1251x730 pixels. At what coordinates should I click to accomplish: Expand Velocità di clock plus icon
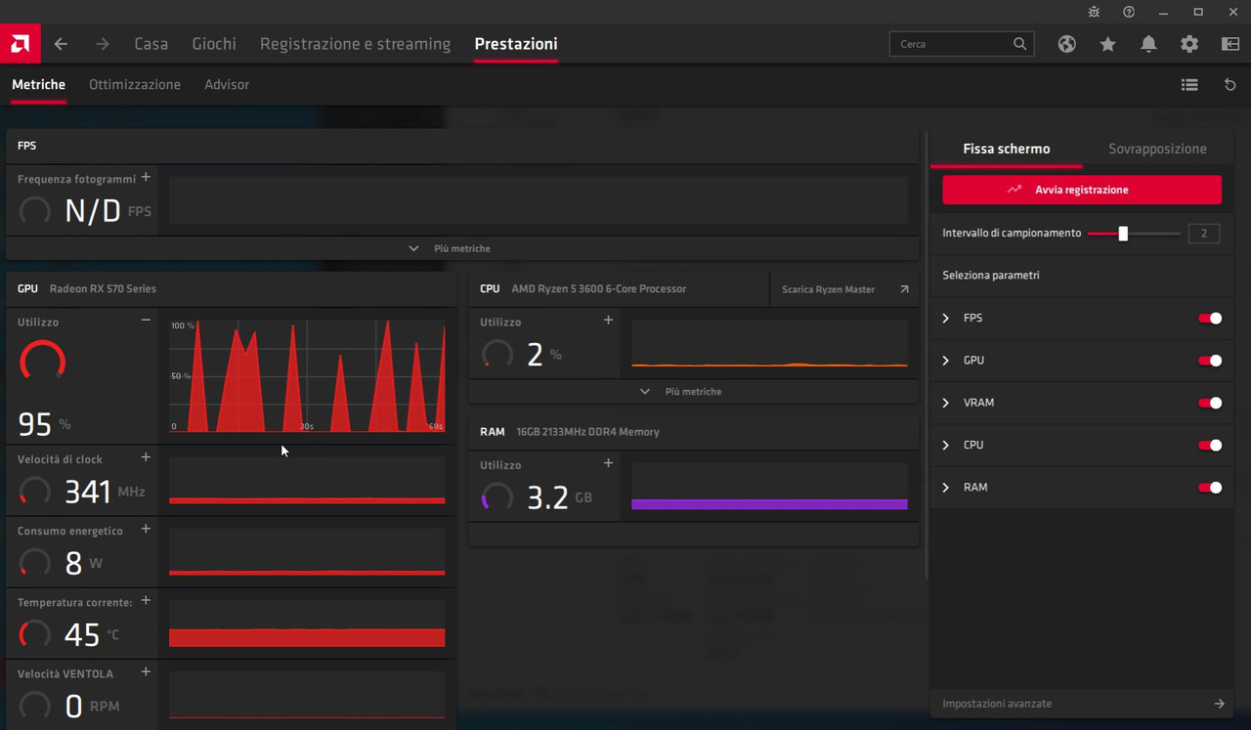pyautogui.click(x=146, y=456)
